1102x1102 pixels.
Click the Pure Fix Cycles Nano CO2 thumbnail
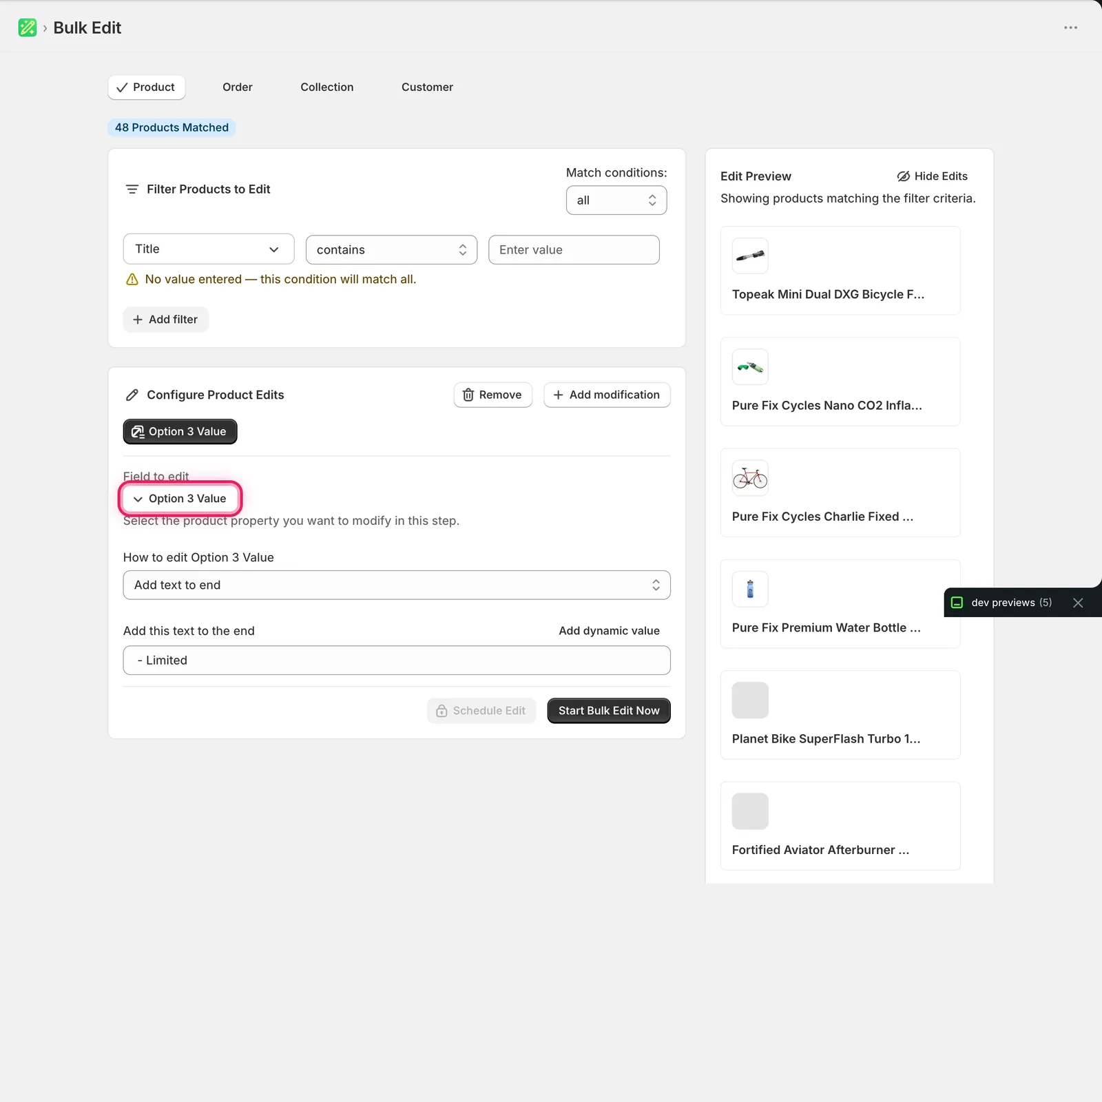click(750, 367)
